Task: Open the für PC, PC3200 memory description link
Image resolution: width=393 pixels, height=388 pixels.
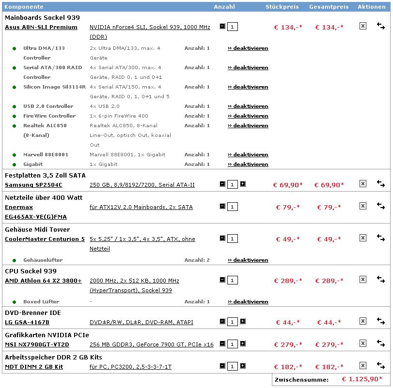Action: coord(130,367)
